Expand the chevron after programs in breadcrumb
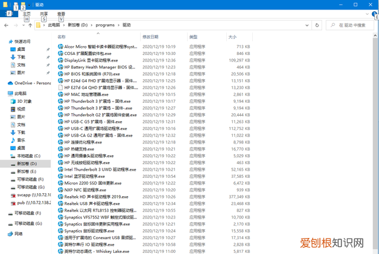This screenshot has width=379, height=254. tap(118, 25)
